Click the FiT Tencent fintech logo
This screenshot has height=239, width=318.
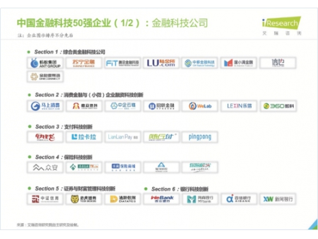pyautogui.click(x=123, y=63)
